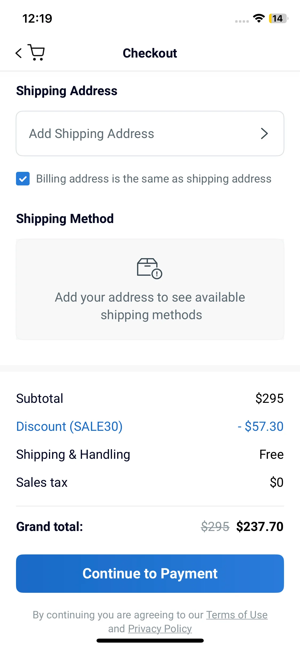Tap the discount amount - $57.30
The width and height of the screenshot is (300, 649).
pos(261,426)
